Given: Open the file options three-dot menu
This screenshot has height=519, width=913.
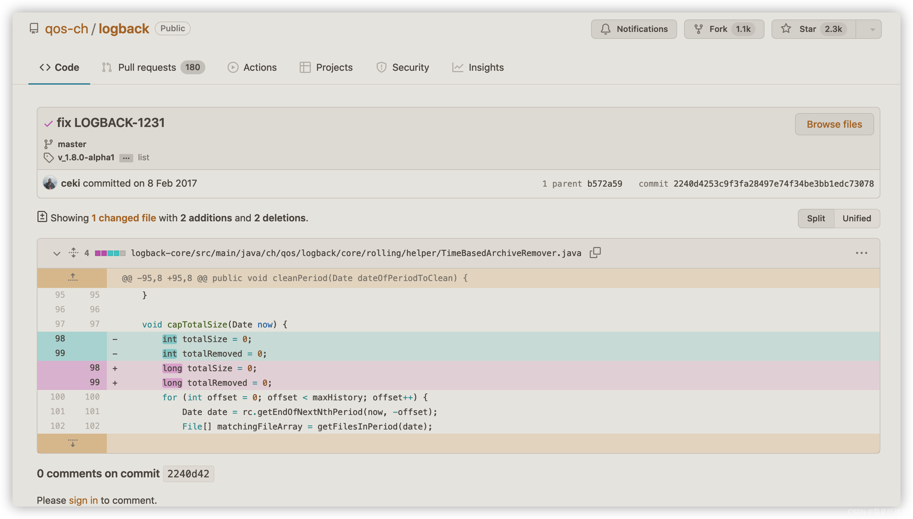Looking at the screenshot, I should 861,253.
